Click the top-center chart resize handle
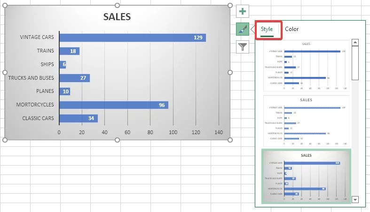This screenshot has width=370, height=212. click(x=117, y=6)
